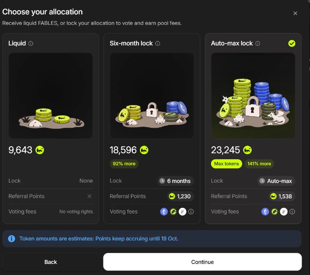This screenshot has height=275, width=310.
Task: Click green token fee icon in Six-month lock card
Action: (173, 212)
